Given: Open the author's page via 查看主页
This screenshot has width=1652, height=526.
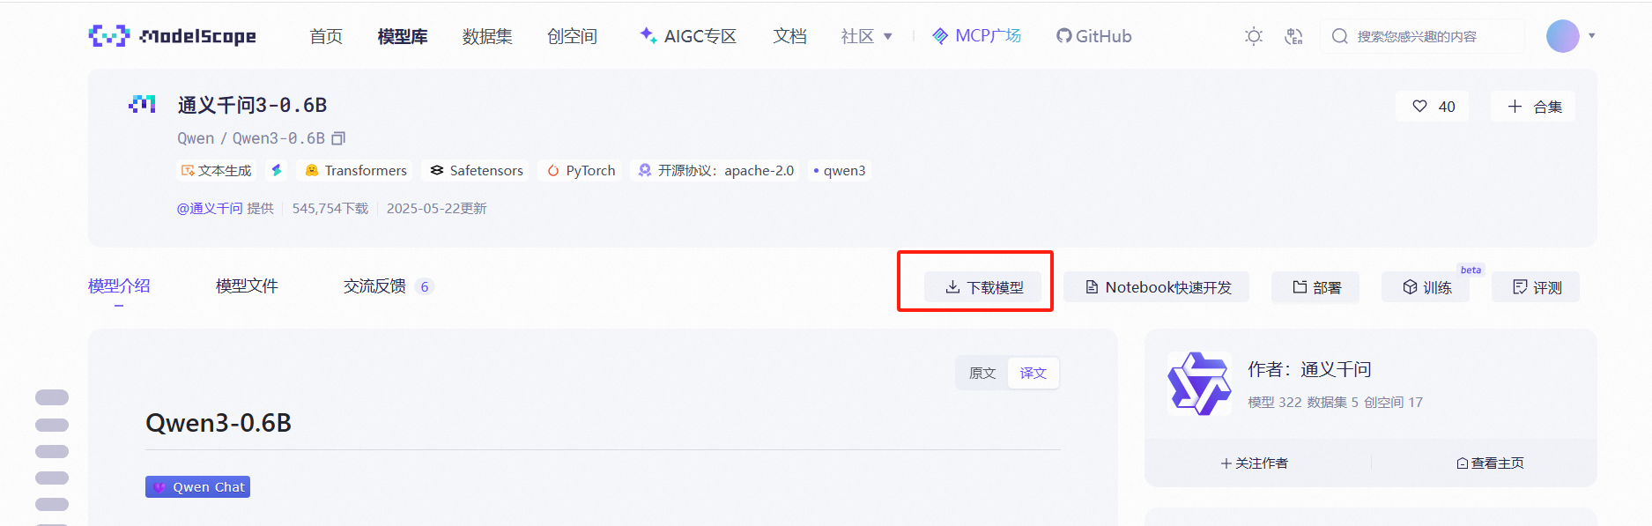Looking at the screenshot, I should pyautogui.click(x=1491, y=463).
